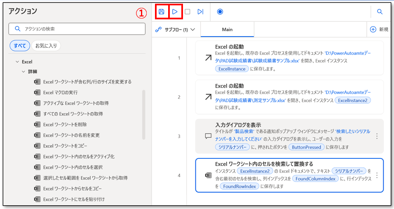The width and height of the screenshot is (394, 209).
Task: Run the flow with the play icon
Action: [175, 12]
